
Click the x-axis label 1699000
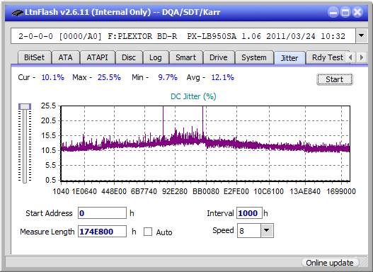tap(341, 191)
